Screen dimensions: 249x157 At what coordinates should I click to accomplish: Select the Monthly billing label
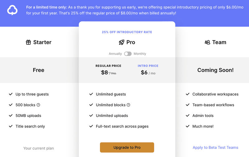[x=140, y=54]
